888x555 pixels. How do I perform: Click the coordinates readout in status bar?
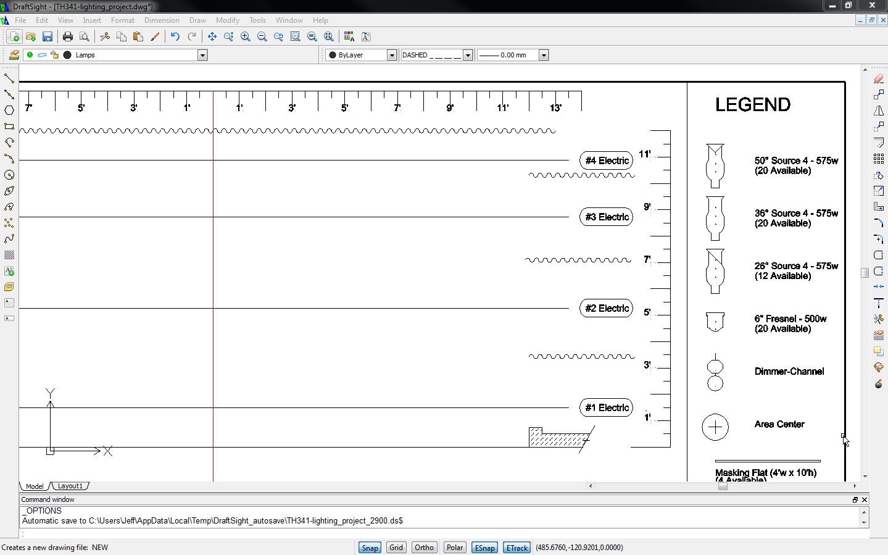[579, 548]
